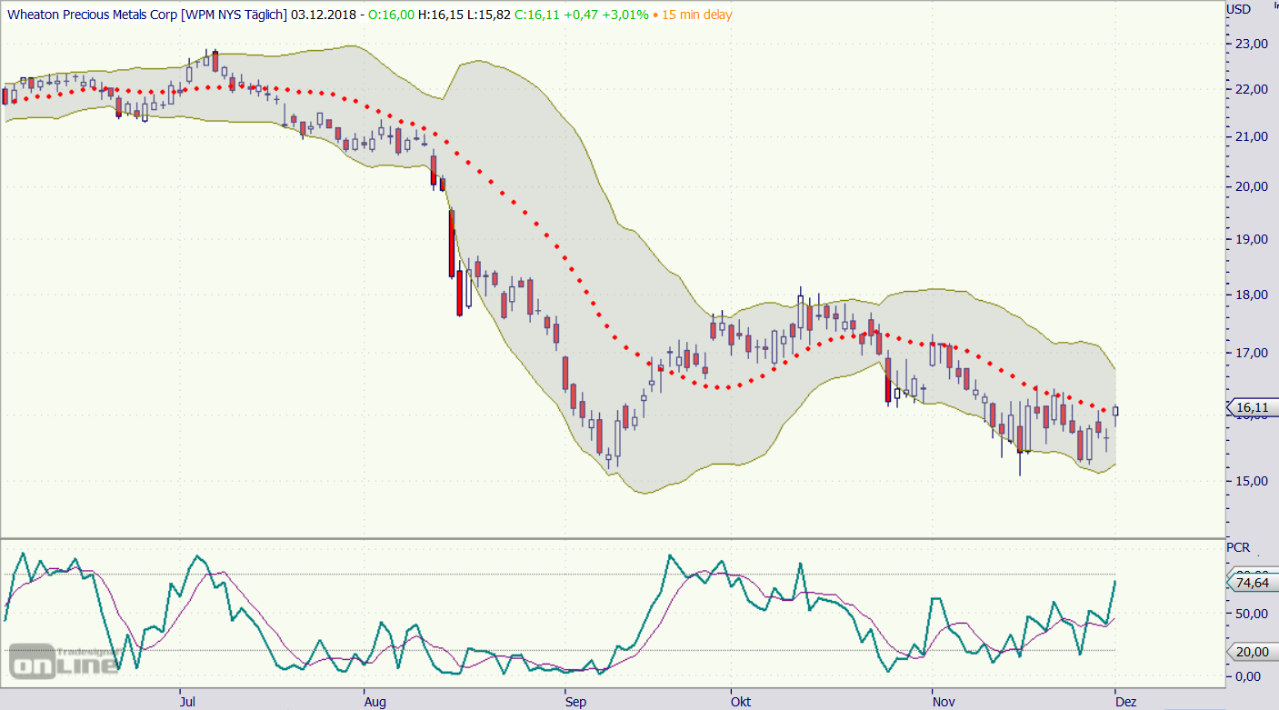Click the open value O:16,00

pyautogui.click(x=392, y=15)
